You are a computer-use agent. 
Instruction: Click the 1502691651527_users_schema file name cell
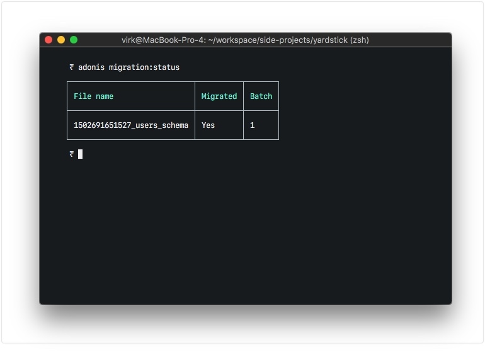(131, 125)
